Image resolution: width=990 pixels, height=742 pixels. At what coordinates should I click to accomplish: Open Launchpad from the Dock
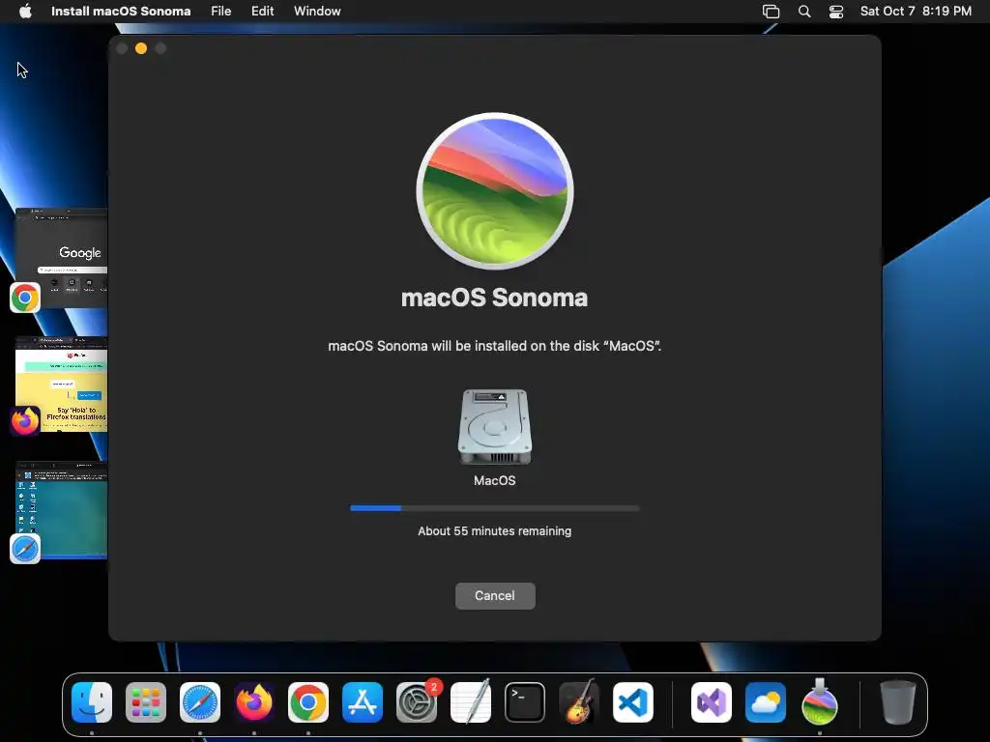(x=146, y=702)
